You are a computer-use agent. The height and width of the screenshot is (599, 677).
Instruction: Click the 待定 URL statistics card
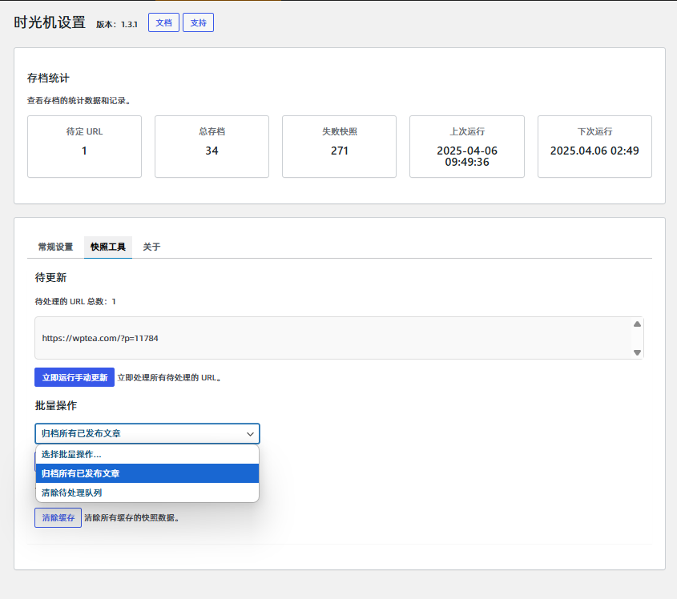84,146
